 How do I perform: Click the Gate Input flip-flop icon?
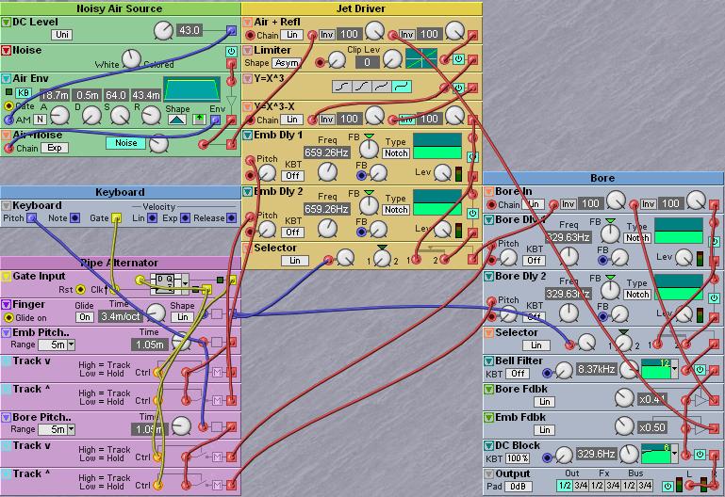pos(164,281)
